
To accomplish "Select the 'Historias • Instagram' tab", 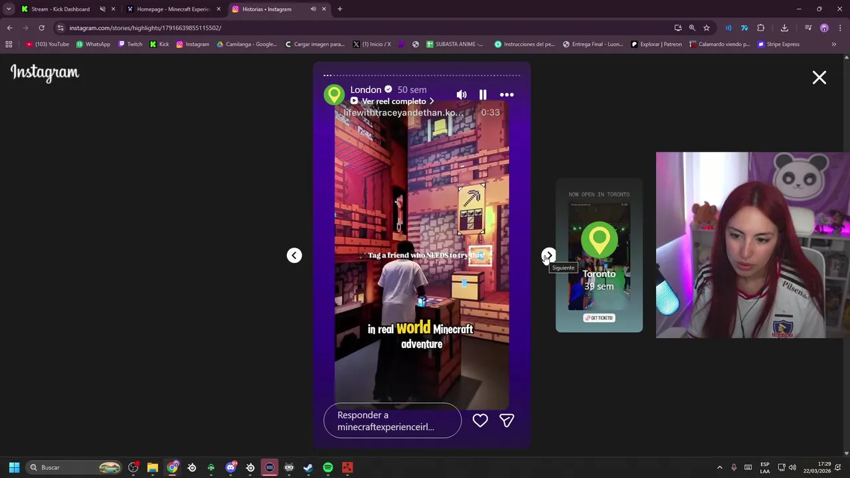I will coord(266,9).
